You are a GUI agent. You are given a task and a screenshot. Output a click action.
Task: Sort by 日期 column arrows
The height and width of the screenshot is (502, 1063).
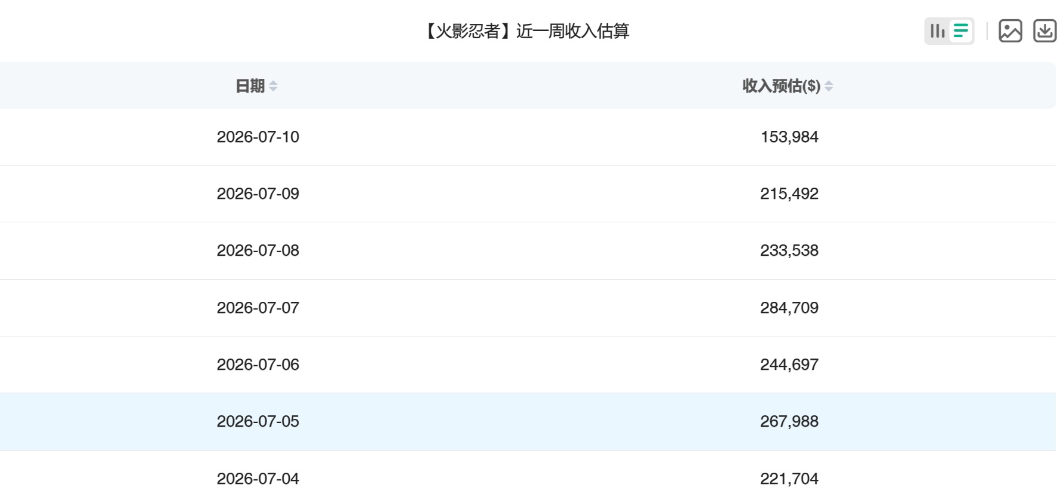pyautogui.click(x=273, y=86)
